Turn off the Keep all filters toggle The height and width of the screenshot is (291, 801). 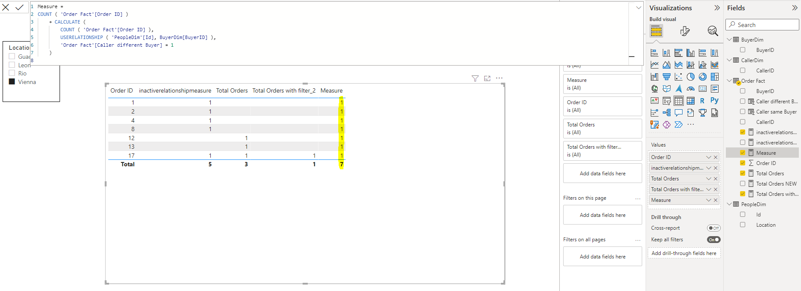click(714, 240)
